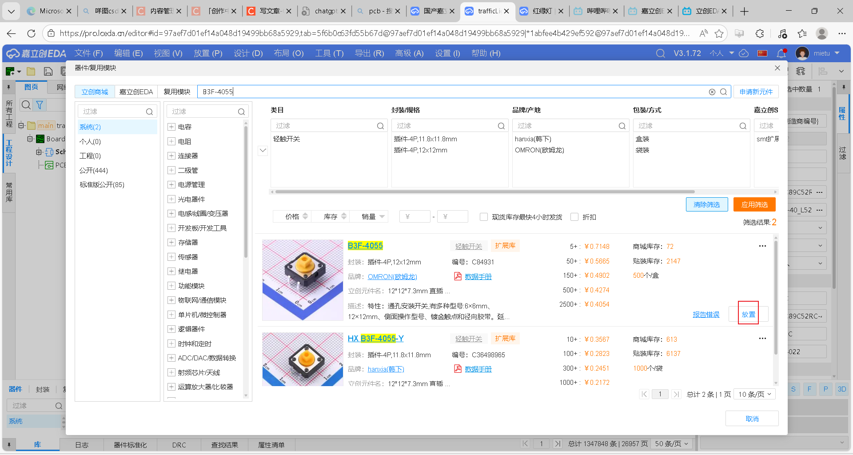Click the notification bell icon in the title bar
Viewport: 853px width, 455px height.
point(781,53)
